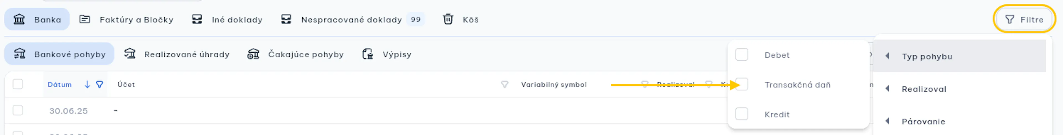Click the Výpisy statement icon

(368, 54)
